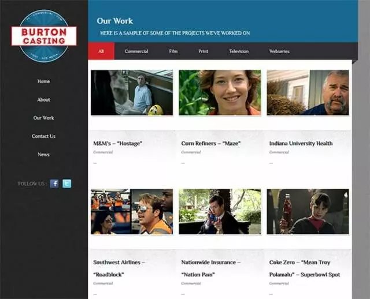Filter projects by Television
Image resolution: width=370 pixels, height=299 pixels.
pyautogui.click(x=239, y=51)
